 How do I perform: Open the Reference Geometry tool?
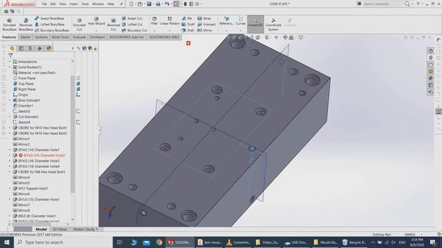pyautogui.click(x=227, y=21)
